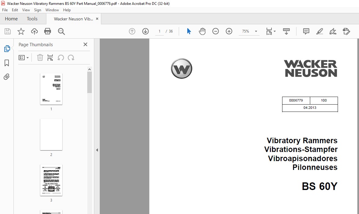The width and height of the screenshot is (359, 214).
Task: Open the Help menu
Action: (67, 10)
